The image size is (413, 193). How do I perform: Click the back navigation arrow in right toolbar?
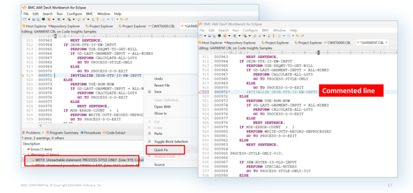(x=298, y=36)
